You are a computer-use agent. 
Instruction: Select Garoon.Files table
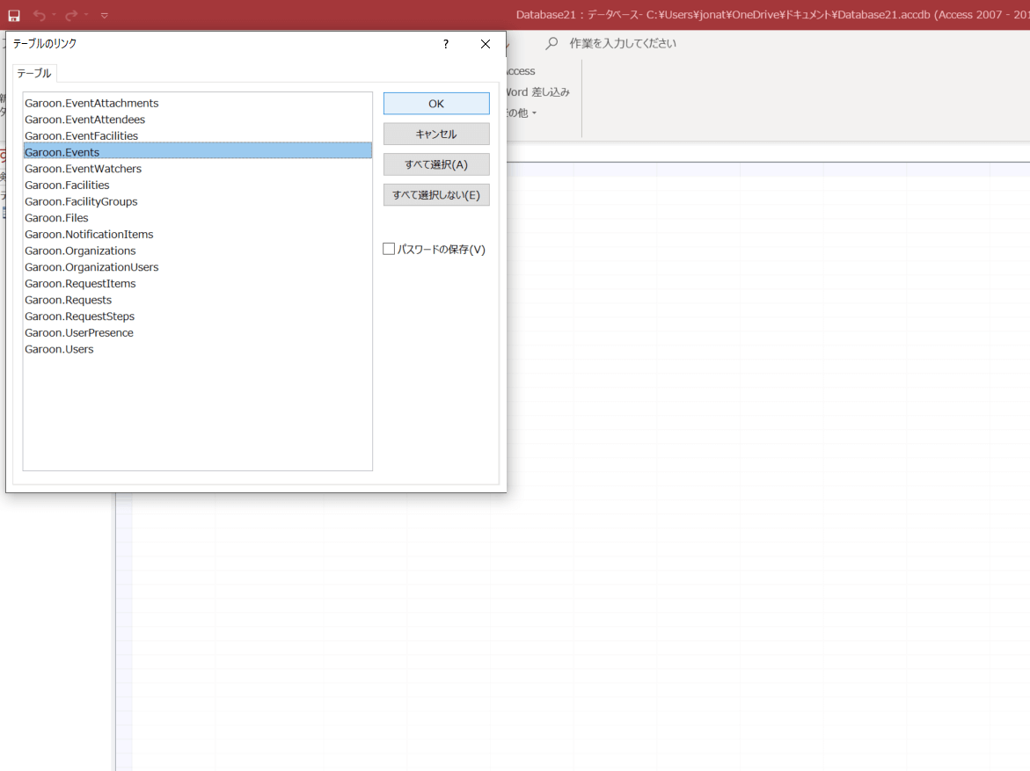coord(198,218)
